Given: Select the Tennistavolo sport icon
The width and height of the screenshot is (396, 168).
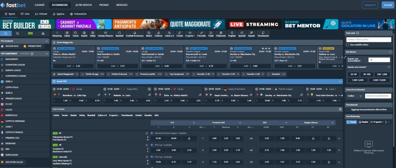Looking at the screenshot, I should tap(263, 34).
